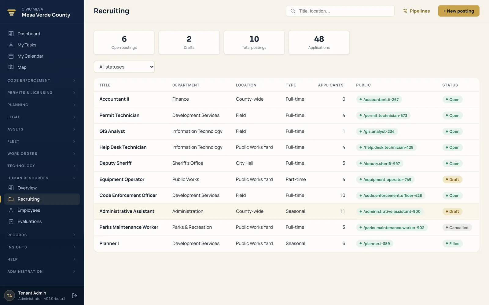Open the Evaluations page
The image size is (489, 305).
42,221
